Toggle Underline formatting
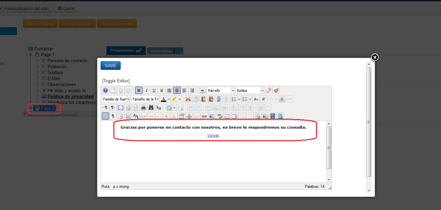The width and height of the screenshot is (441, 210). [154, 91]
